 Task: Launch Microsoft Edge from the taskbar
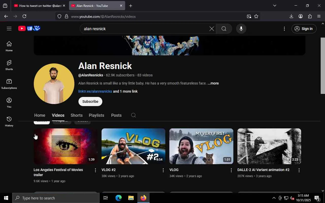[x=118, y=198]
